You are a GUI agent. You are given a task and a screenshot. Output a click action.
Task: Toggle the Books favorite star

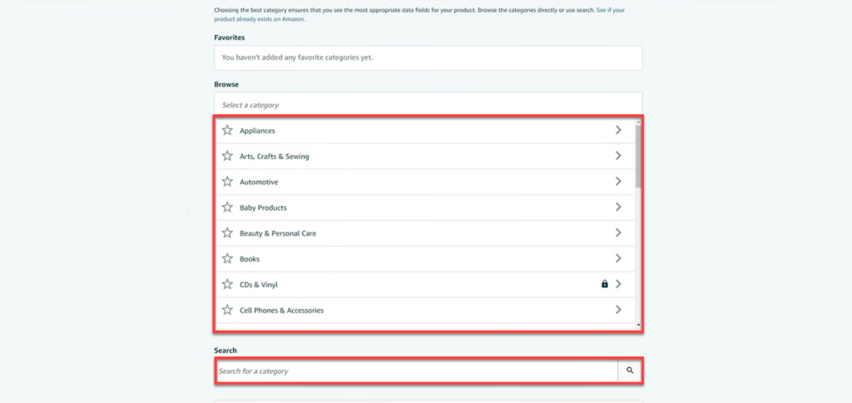pyautogui.click(x=227, y=258)
